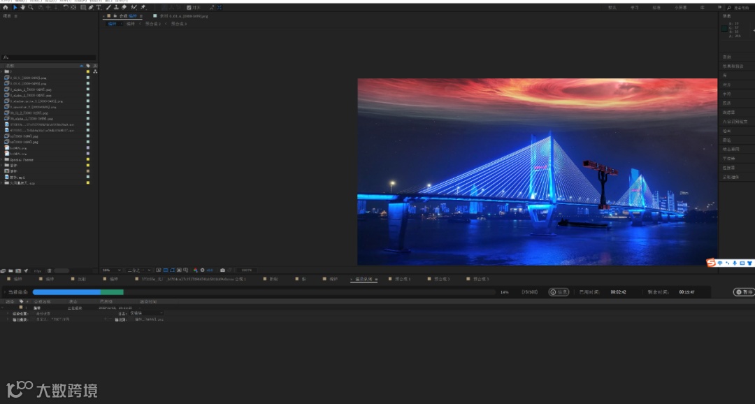Click the 信息 info button
This screenshot has height=404, width=755.
(x=559, y=291)
